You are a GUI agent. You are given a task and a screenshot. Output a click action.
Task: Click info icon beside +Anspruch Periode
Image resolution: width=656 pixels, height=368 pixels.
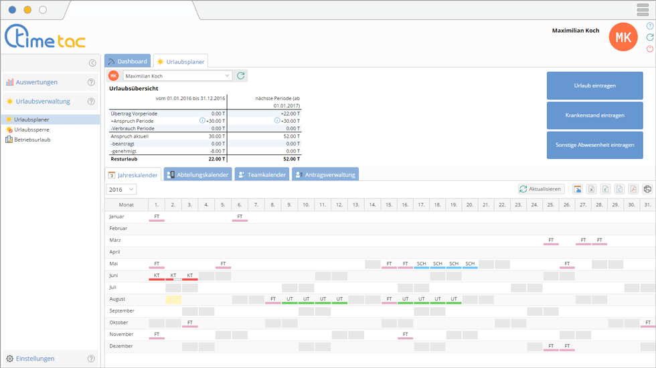pyautogui.click(x=202, y=121)
